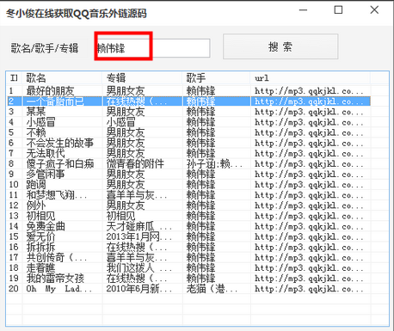
Task: Click album cell 2013年1月网...
Action: [139, 236]
